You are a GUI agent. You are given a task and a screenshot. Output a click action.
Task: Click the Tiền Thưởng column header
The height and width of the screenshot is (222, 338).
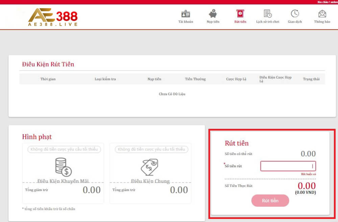coord(195,79)
